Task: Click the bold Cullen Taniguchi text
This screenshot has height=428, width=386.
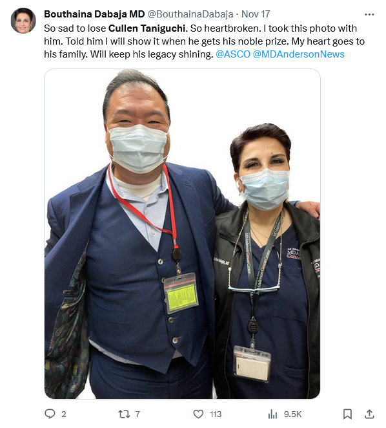Action: 147,28
